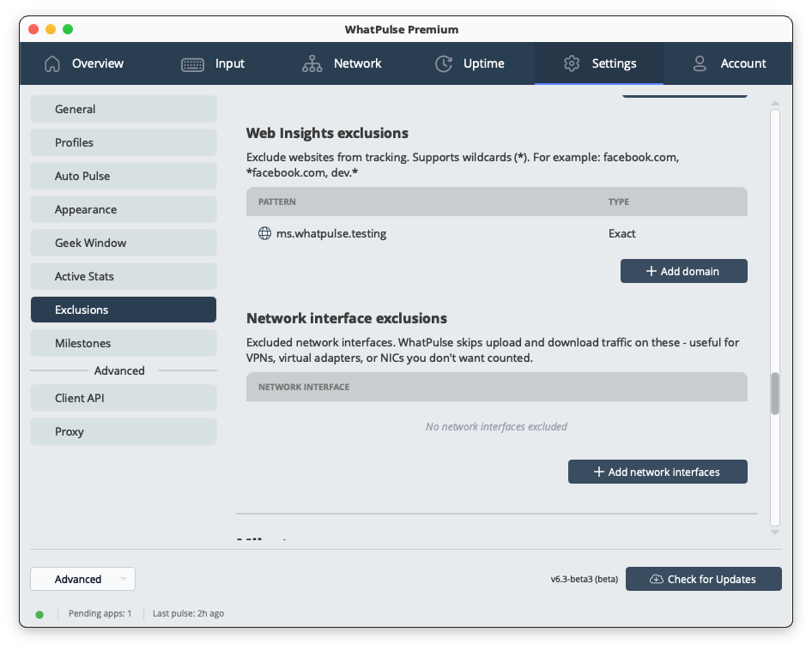Open Active Stats settings
Viewport: 812px width, 650px height.
(124, 276)
